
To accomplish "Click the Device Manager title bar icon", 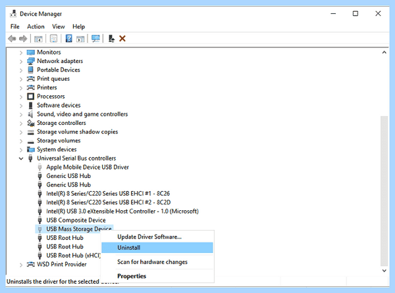I will pyautogui.click(x=13, y=14).
